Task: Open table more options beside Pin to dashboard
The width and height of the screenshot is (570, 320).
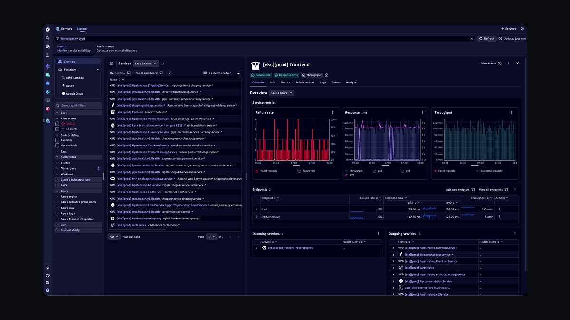Action: point(169,73)
